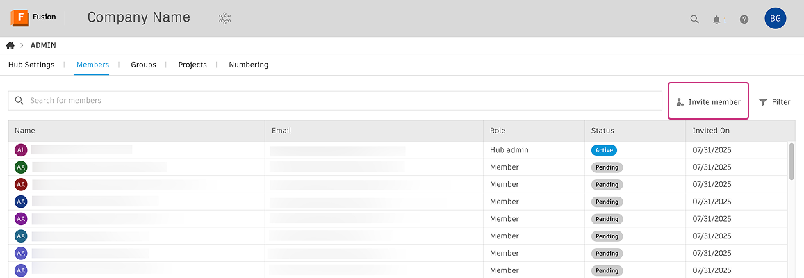Click the Active status badge
The height and width of the screenshot is (278, 804).
(x=604, y=149)
